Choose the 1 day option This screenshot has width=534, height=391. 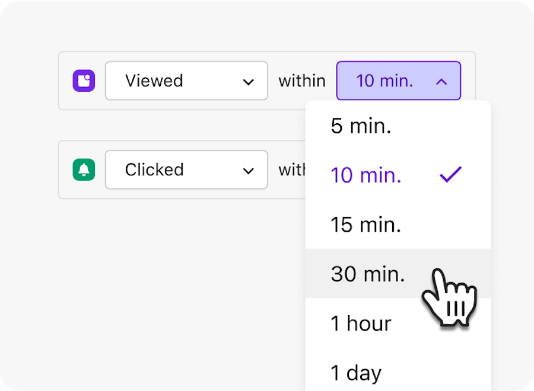(x=398, y=369)
